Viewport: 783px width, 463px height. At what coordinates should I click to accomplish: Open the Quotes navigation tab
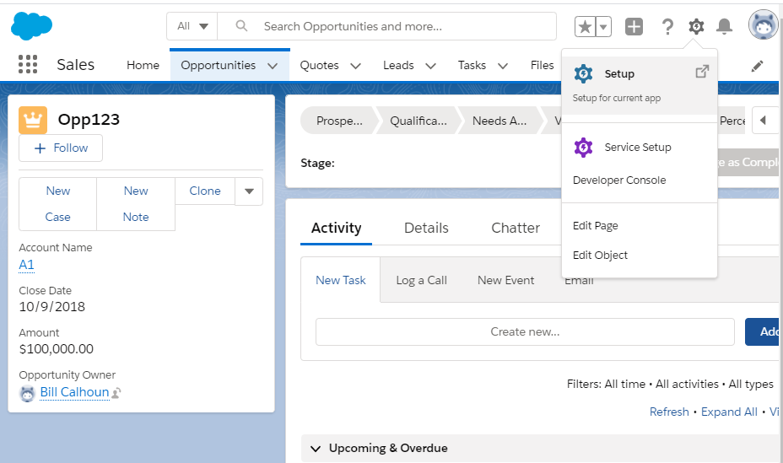click(319, 65)
